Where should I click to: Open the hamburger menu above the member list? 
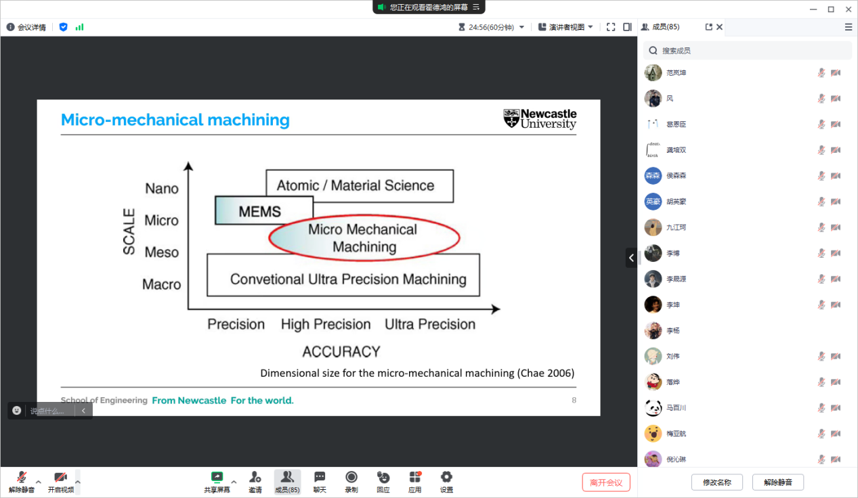(x=849, y=27)
